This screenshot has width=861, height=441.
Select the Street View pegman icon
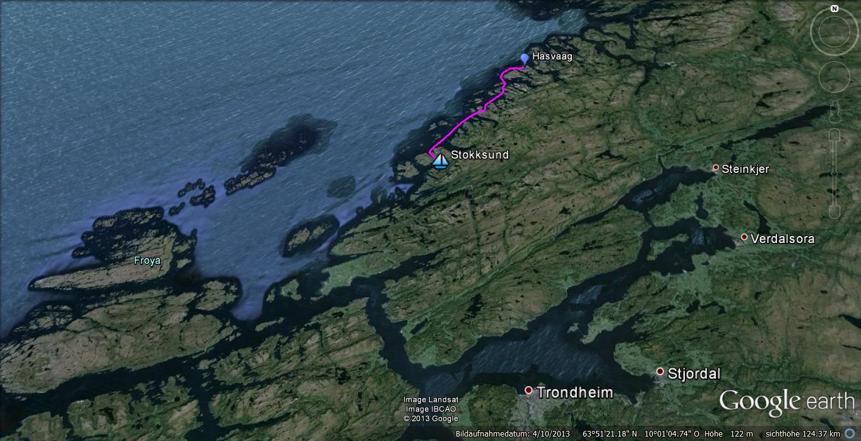[x=834, y=112]
